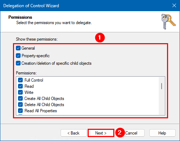Go back with the Back button
180x141 pixels.
[74, 133]
